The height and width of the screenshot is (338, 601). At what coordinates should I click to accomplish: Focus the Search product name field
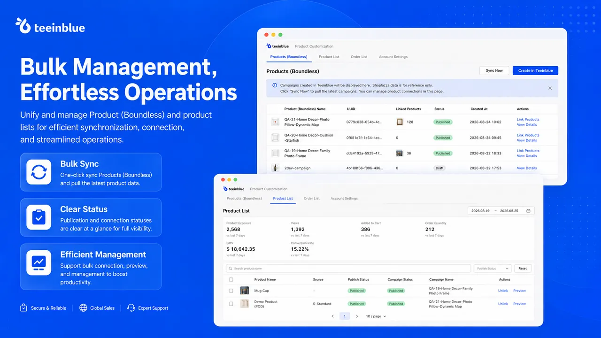coord(348,269)
